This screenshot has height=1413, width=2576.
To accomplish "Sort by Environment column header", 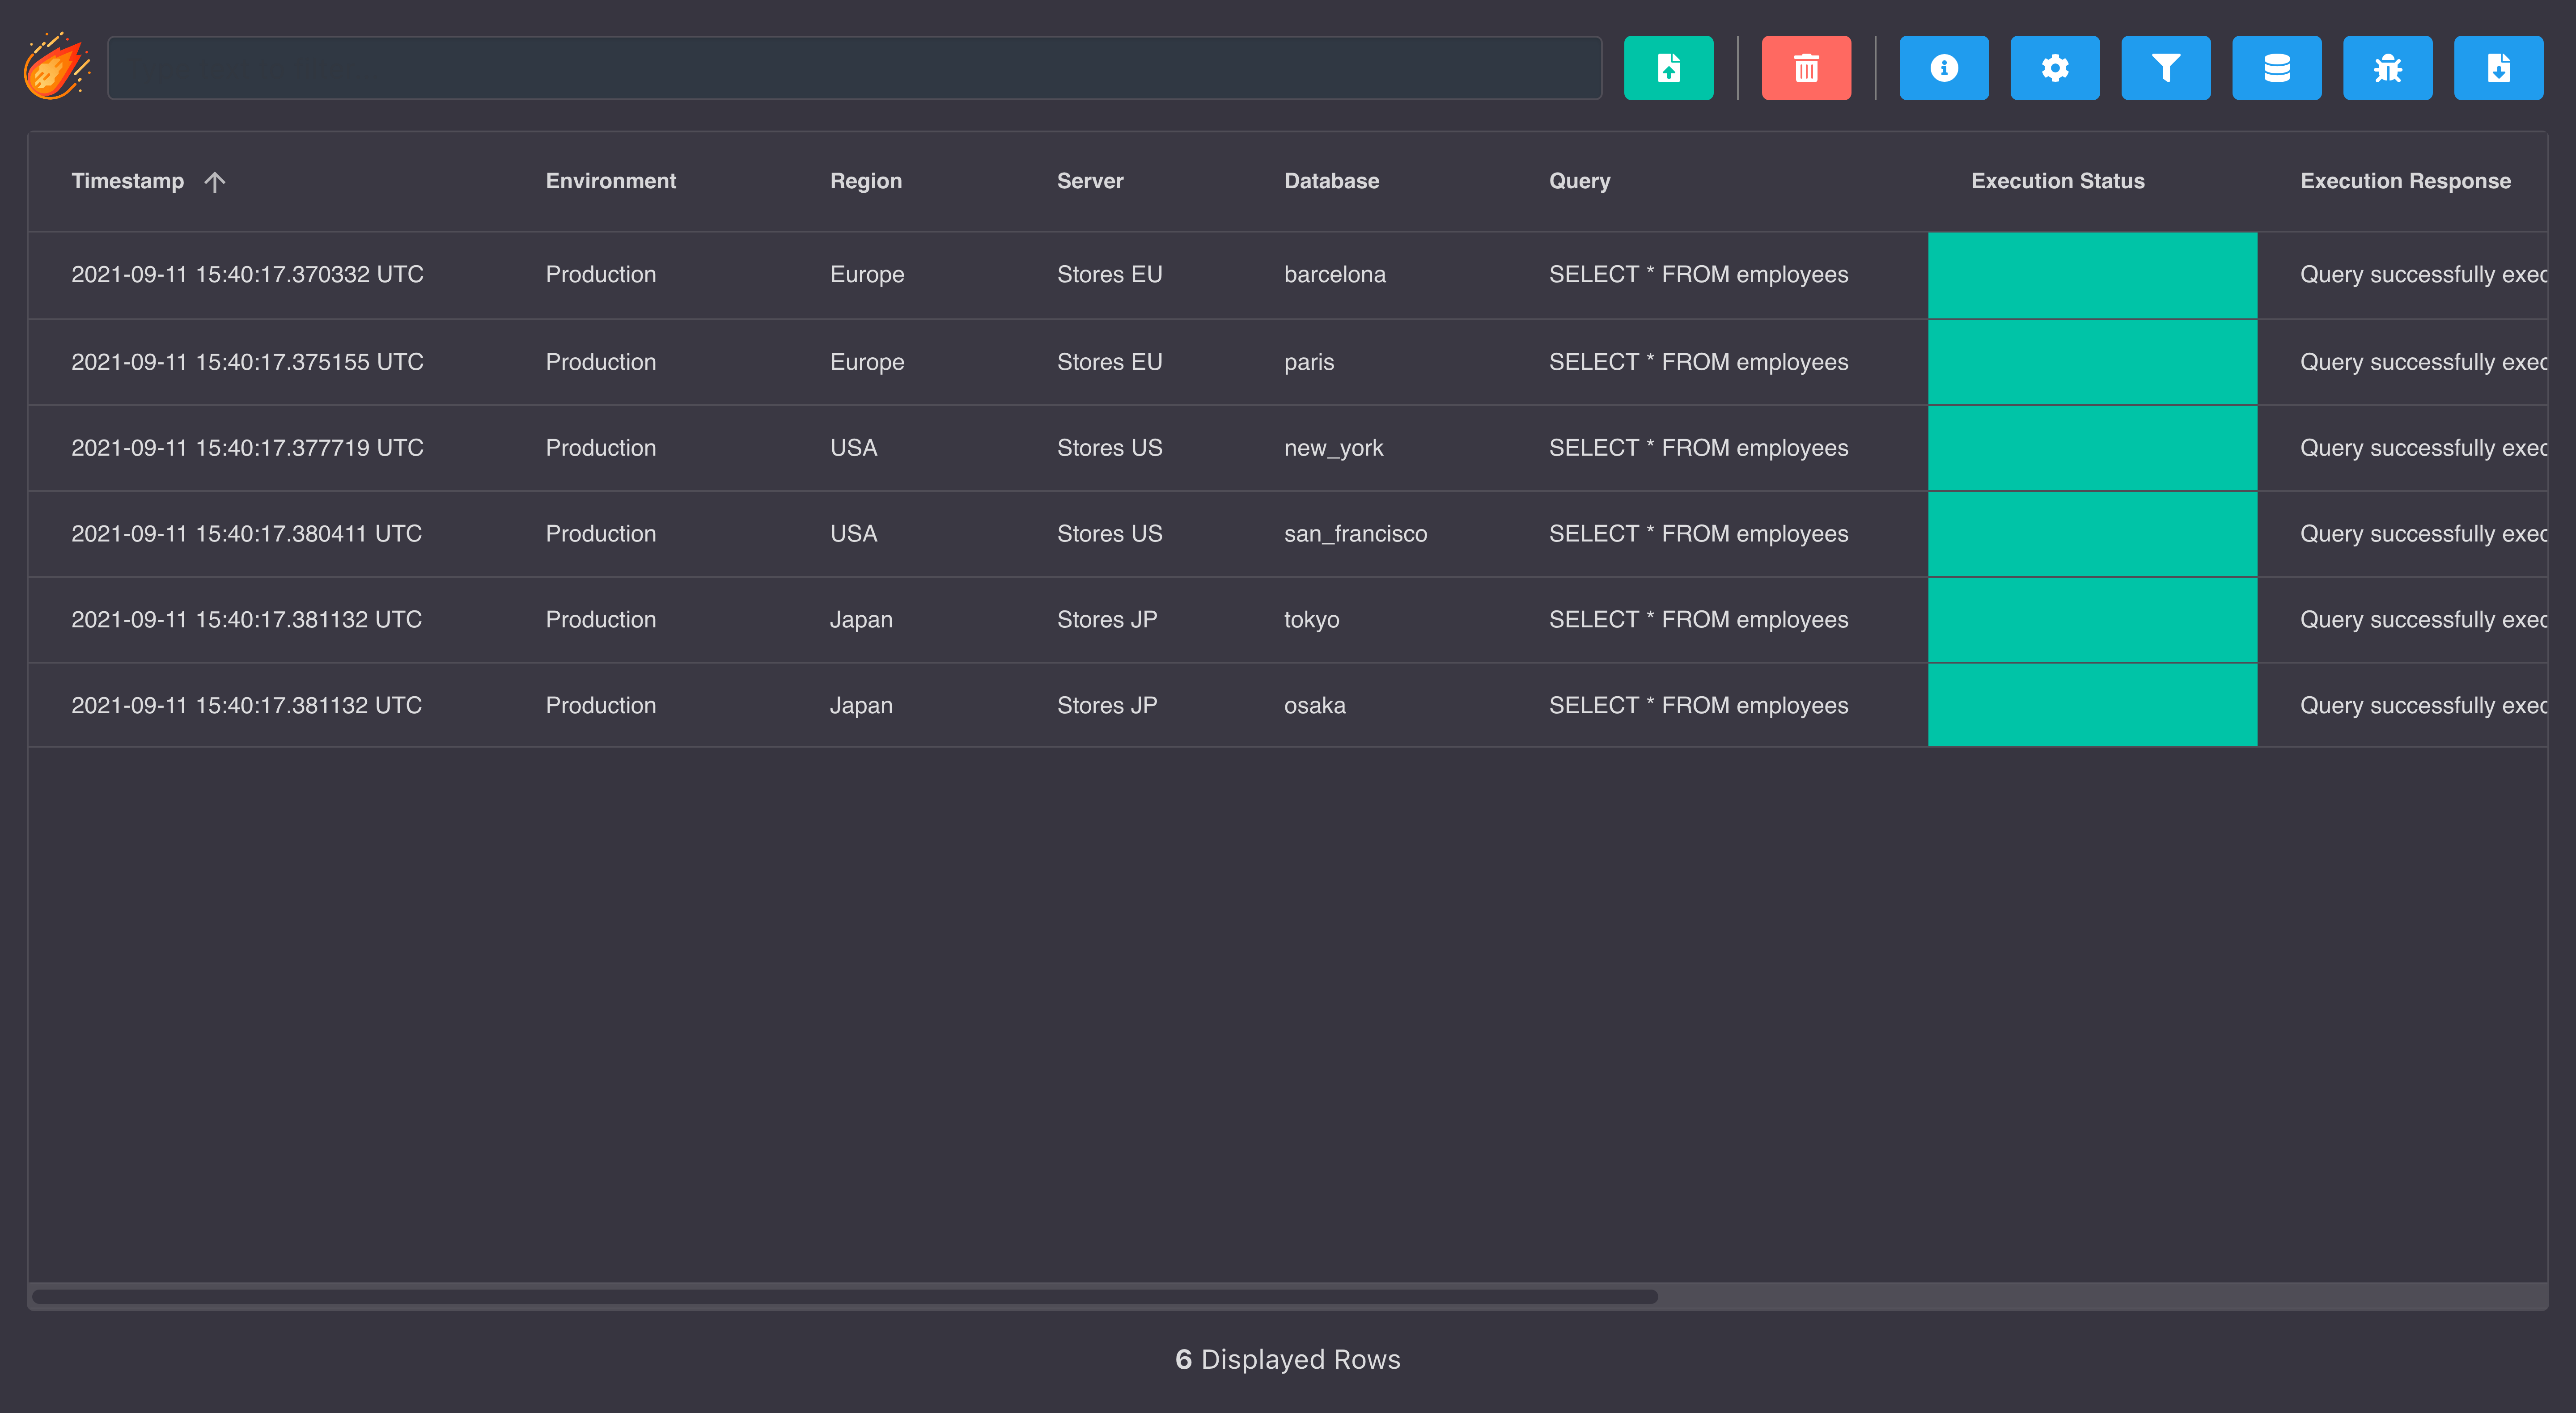I will pyautogui.click(x=611, y=181).
